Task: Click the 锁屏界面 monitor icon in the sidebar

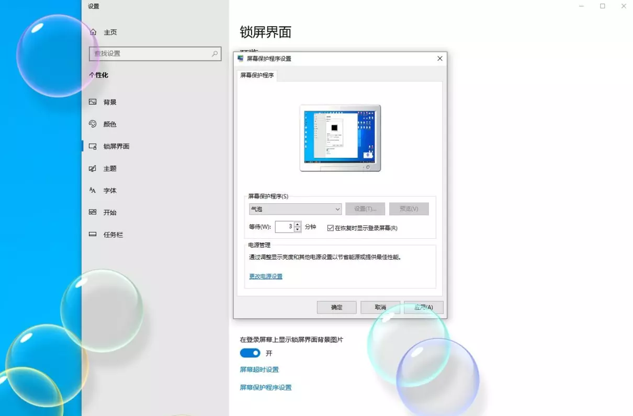Action: 93,147
